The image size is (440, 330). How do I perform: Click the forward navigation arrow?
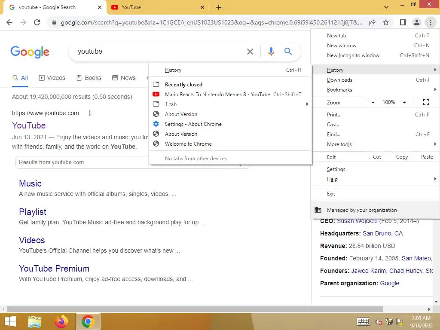pyautogui.click(x=23, y=22)
